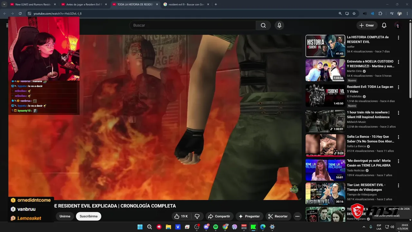Open Entrevista a NOELIA CUSTODIO video
The height and width of the screenshot is (232, 412).
(325, 70)
